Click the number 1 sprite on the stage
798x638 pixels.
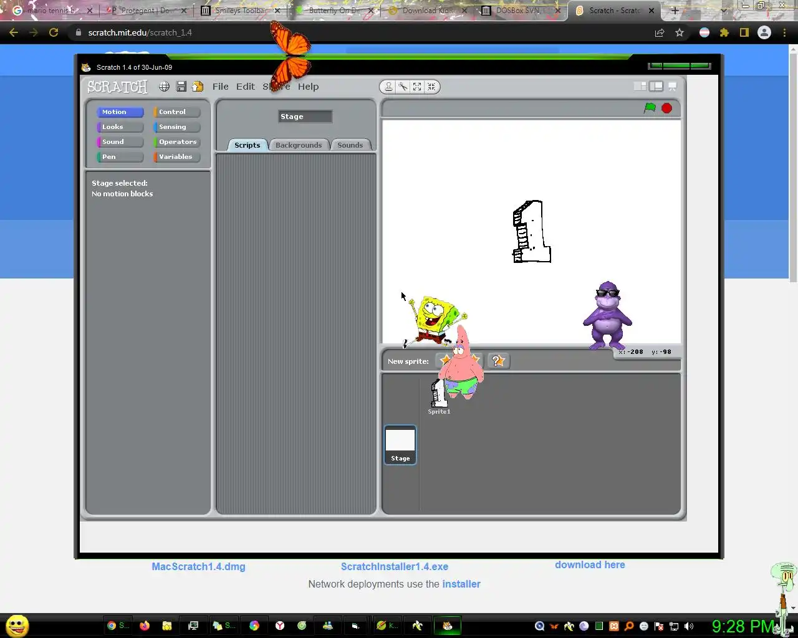click(532, 231)
